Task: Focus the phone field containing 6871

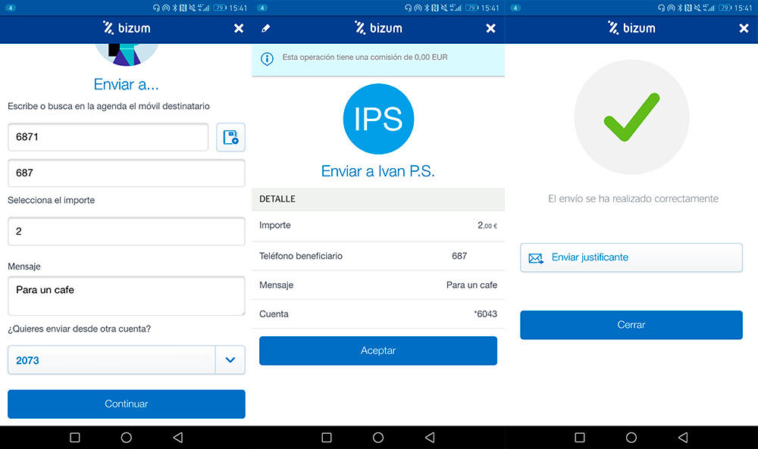Action: [108, 137]
